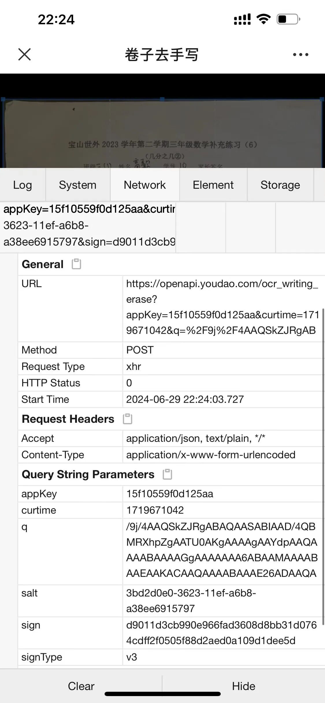325x703 pixels.
Task: Copy Query String Parameters via clipboard icon
Action: coord(167,474)
